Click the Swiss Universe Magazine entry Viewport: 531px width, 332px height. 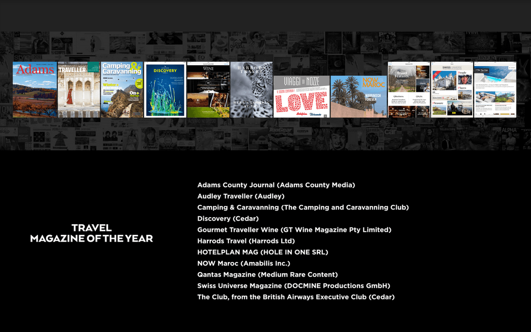[293, 286]
